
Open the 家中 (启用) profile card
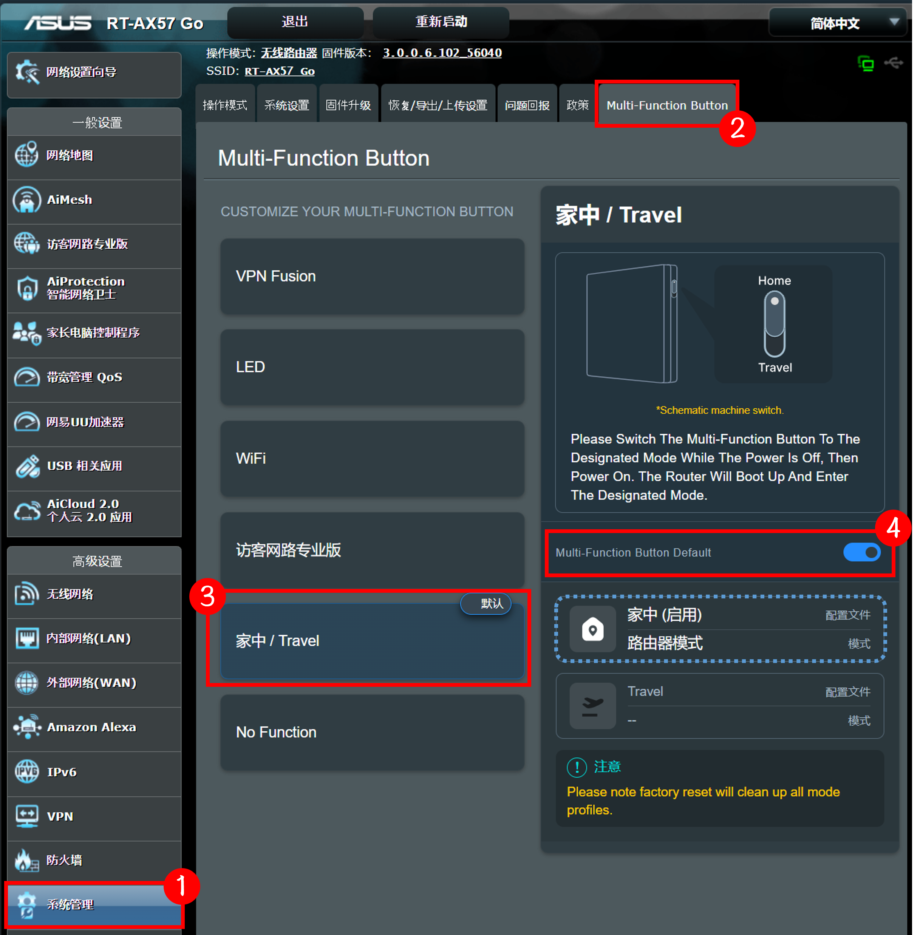(x=720, y=629)
